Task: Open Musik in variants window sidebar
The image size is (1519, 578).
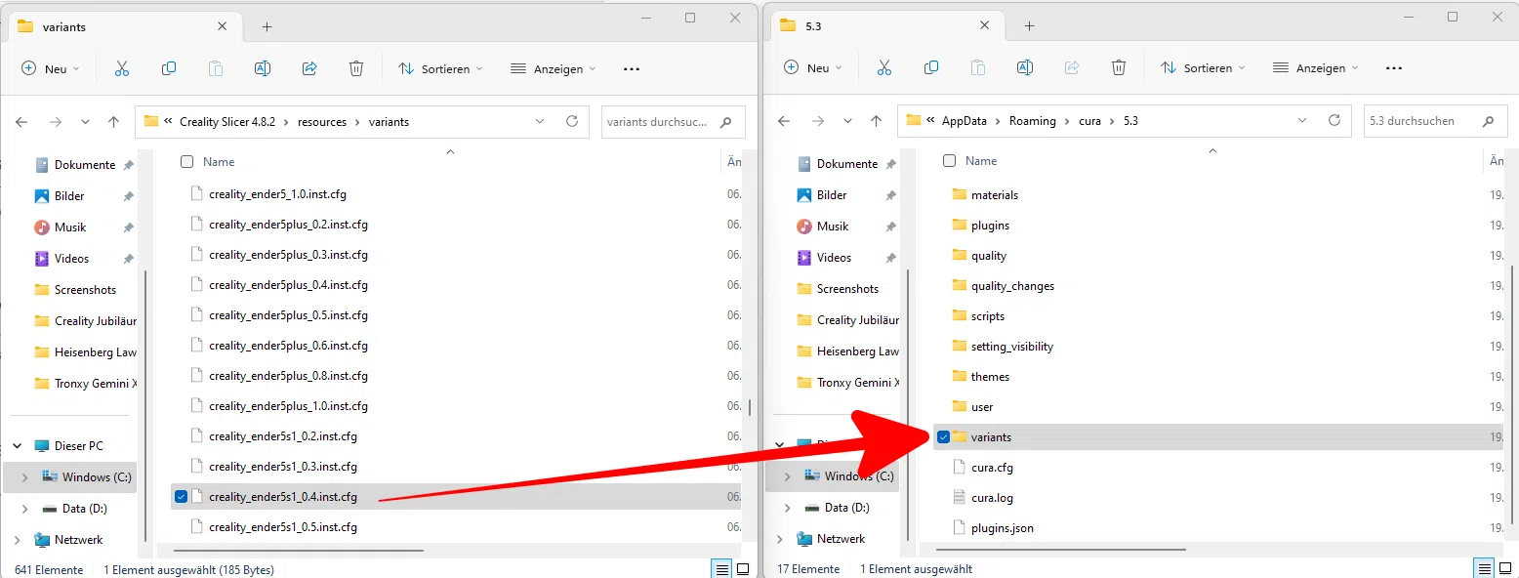Action: click(70, 227)
